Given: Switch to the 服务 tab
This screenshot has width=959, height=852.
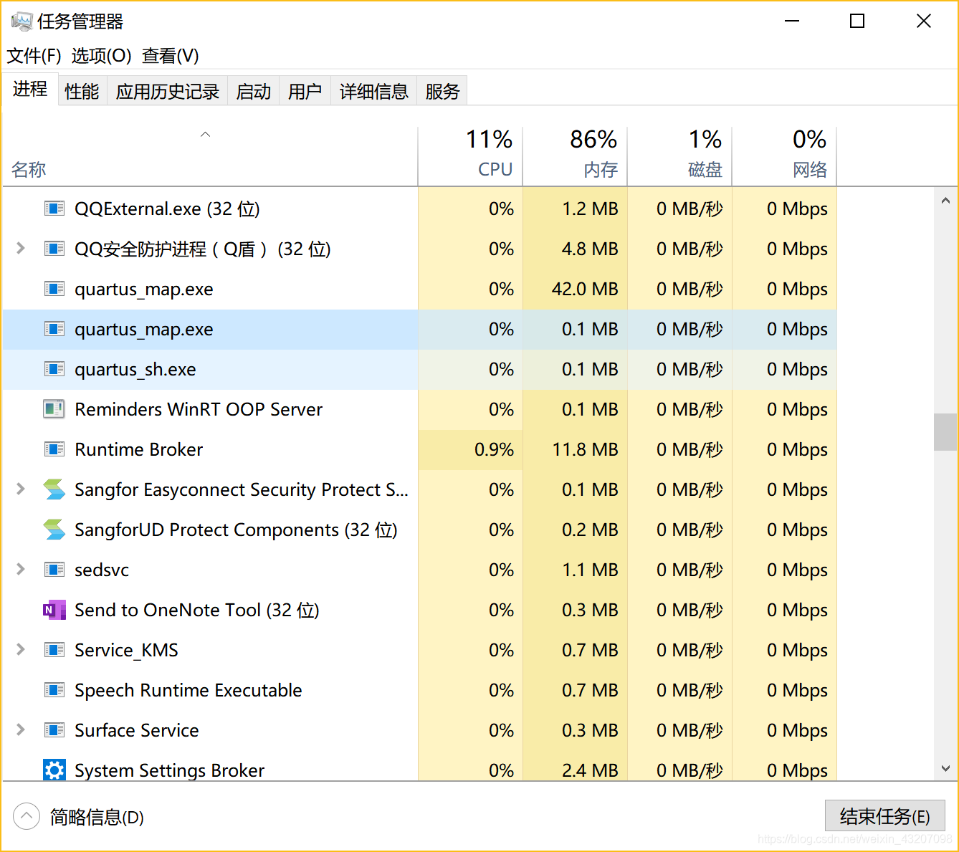Looking at the screenshot, I should 442,91.
